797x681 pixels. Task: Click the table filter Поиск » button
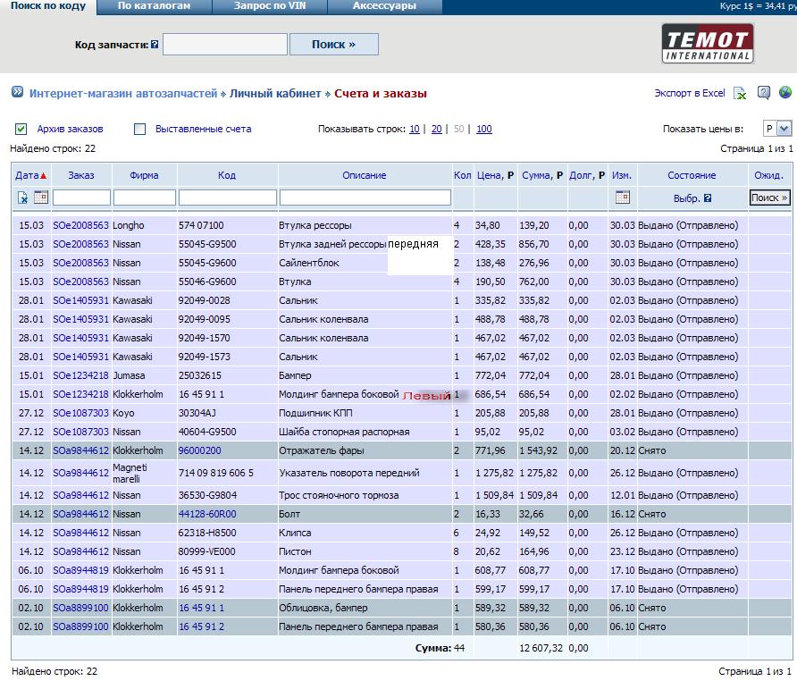pyautogui.click(x=769, y=198)
